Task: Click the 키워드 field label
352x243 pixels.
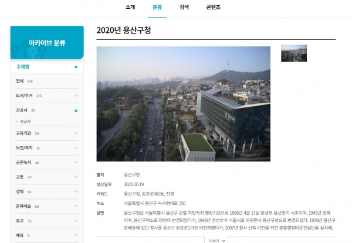Action: pyautogui.click(x=102, y=194)
